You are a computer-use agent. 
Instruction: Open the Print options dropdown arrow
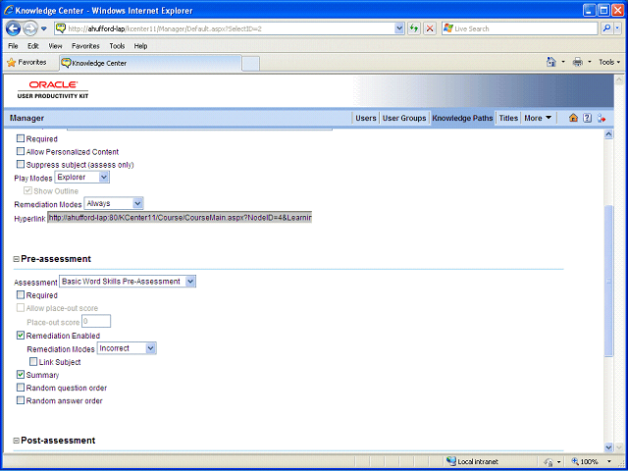(x=589, y=62)
